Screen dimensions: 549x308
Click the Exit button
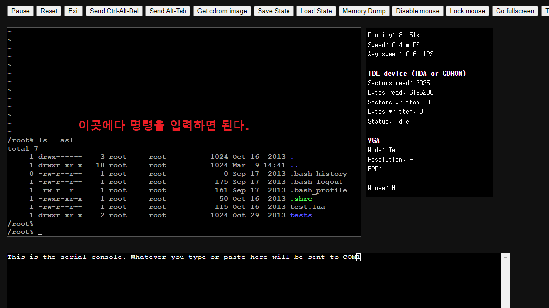tap(74, 11)
